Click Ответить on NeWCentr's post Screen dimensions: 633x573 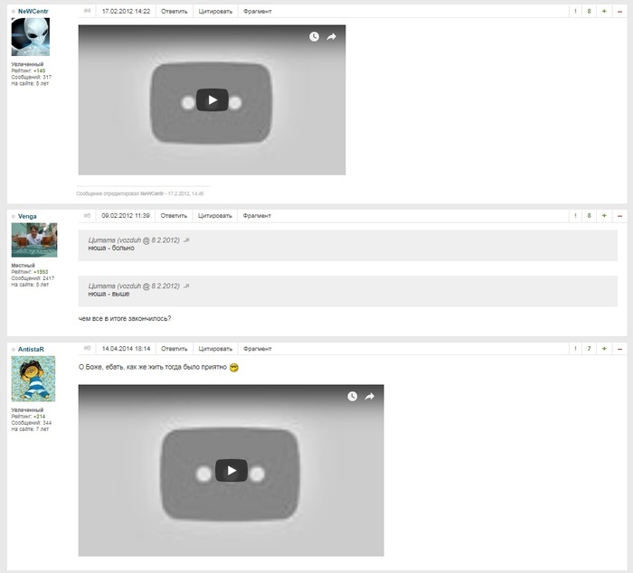tap(175, 12)
